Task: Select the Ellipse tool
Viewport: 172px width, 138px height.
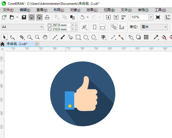Action: coord(86,37)
